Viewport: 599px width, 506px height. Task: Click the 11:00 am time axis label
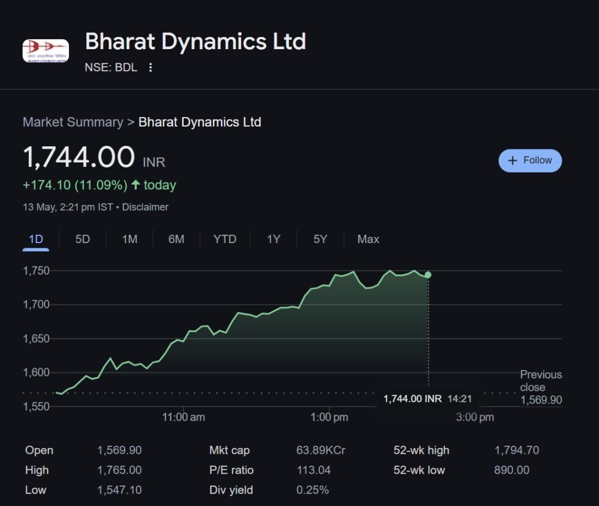(x=183, y=417)
